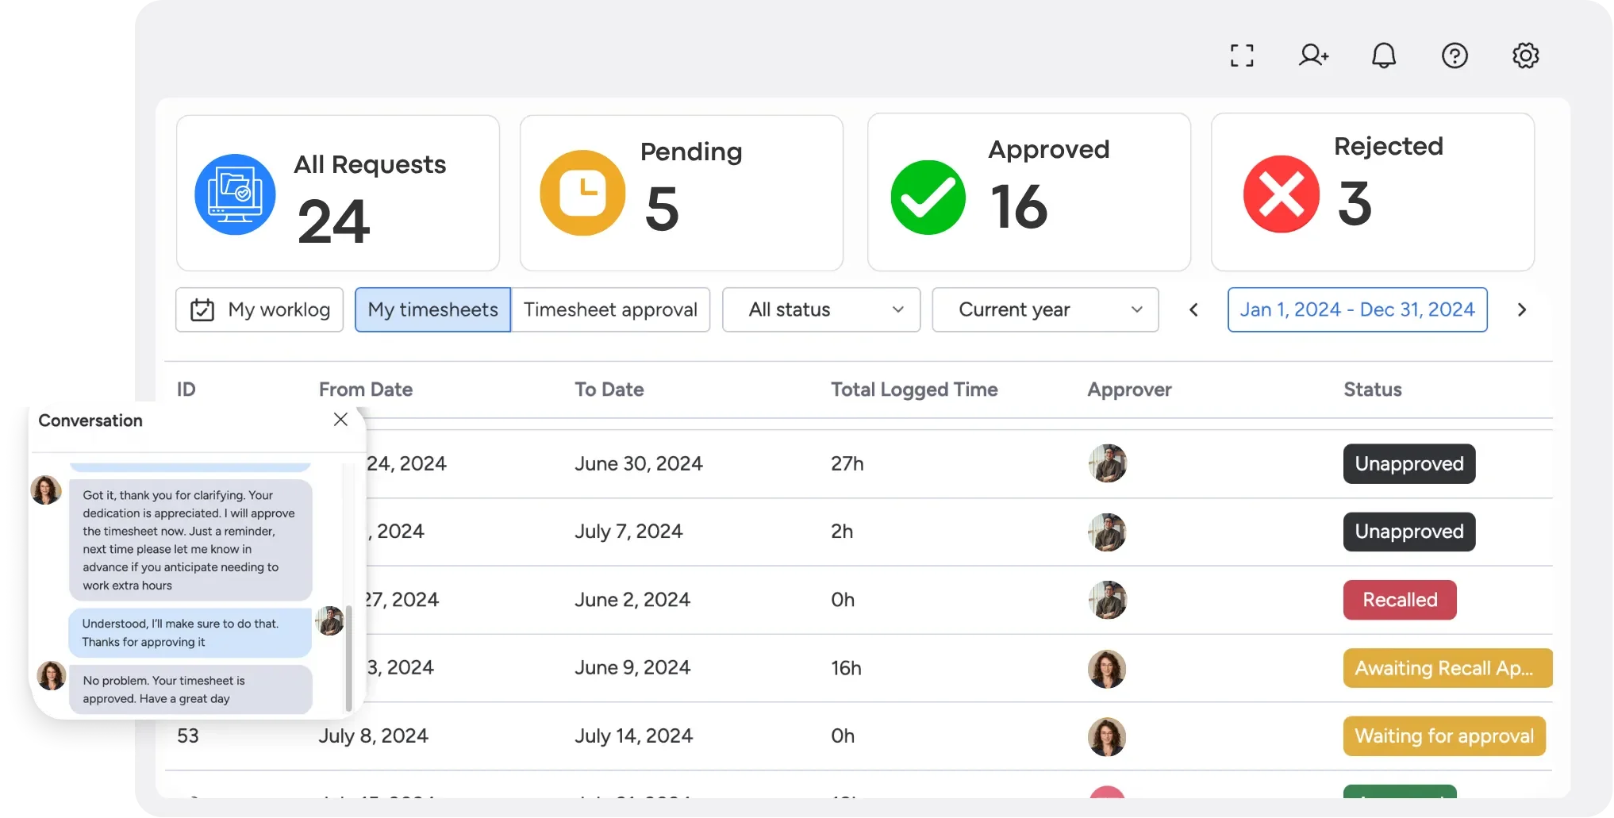
Task: Click ID 53 in the table
Action: (188, 736)
